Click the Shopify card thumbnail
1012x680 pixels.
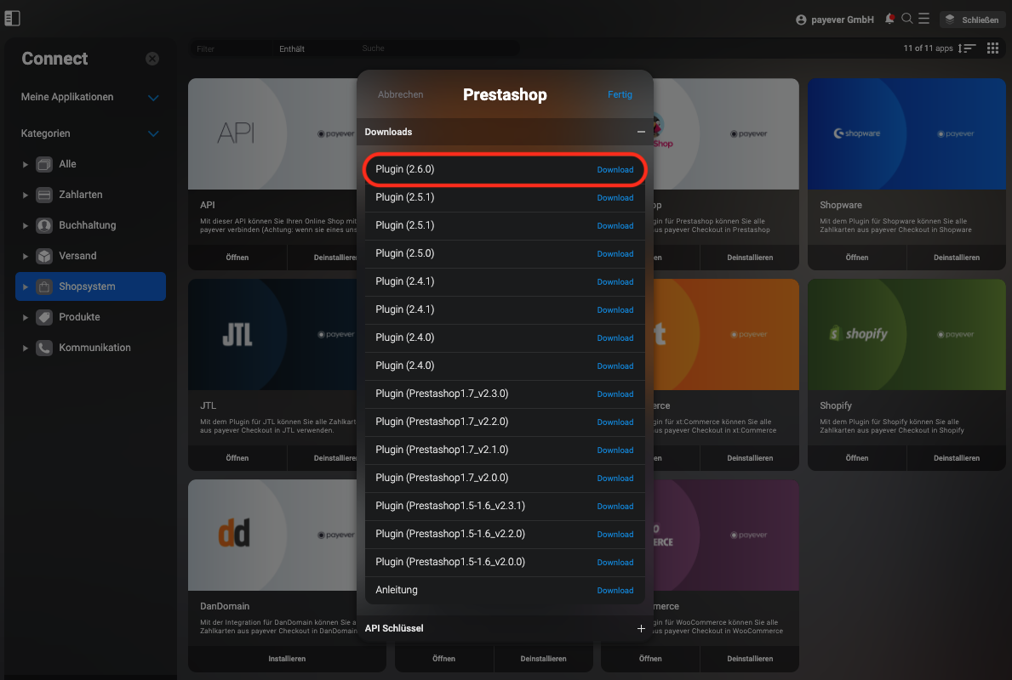pyautogui.click(x=906, y=335)
